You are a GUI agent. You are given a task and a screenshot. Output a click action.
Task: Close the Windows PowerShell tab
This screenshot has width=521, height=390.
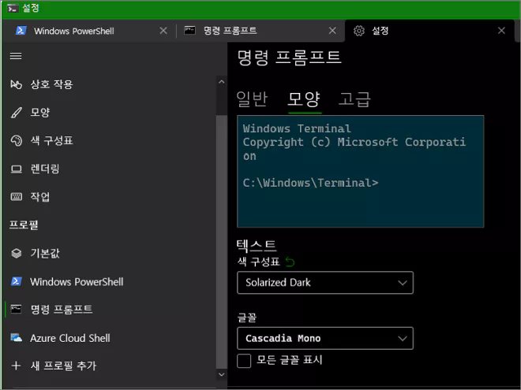163,31
